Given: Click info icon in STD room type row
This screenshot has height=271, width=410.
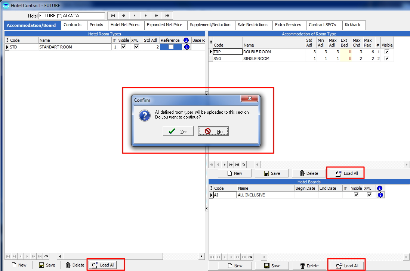Looking at the screenshot, I should (x=187, y=47).
